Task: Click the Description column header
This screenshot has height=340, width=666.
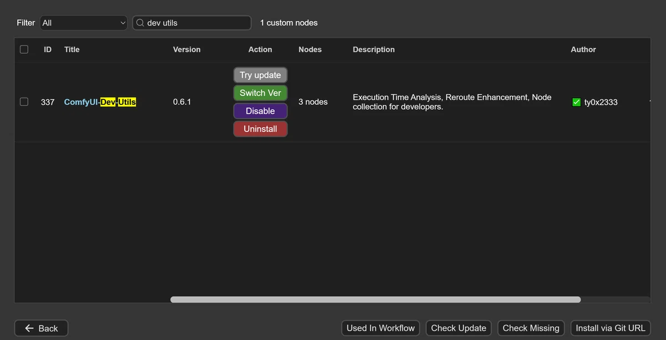Action: point(374,49)
